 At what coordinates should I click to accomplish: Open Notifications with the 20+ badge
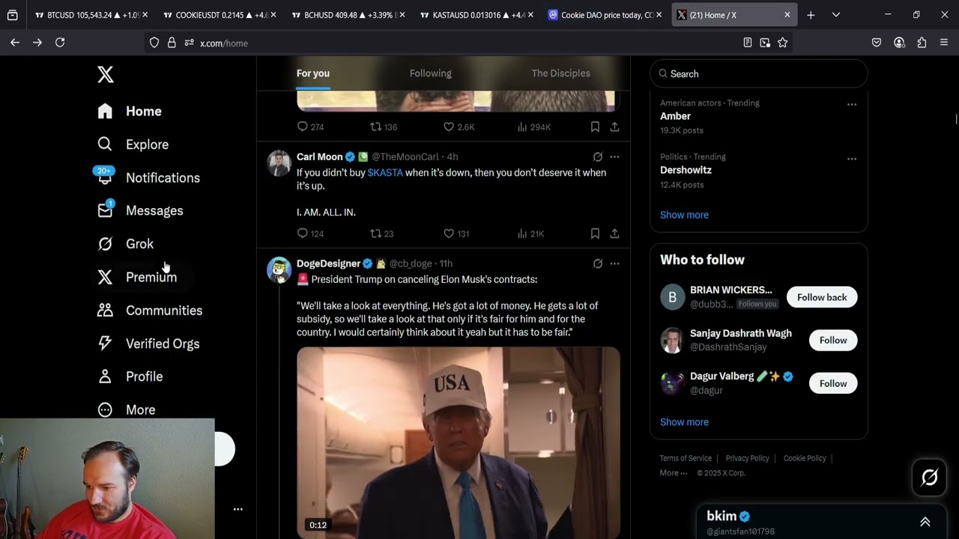pyautogui.click(x=148, y=177)
